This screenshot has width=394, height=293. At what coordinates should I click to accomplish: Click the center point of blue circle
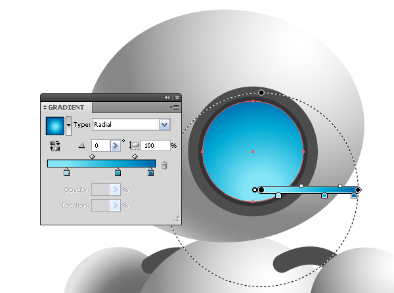click(x=253, y=152)
